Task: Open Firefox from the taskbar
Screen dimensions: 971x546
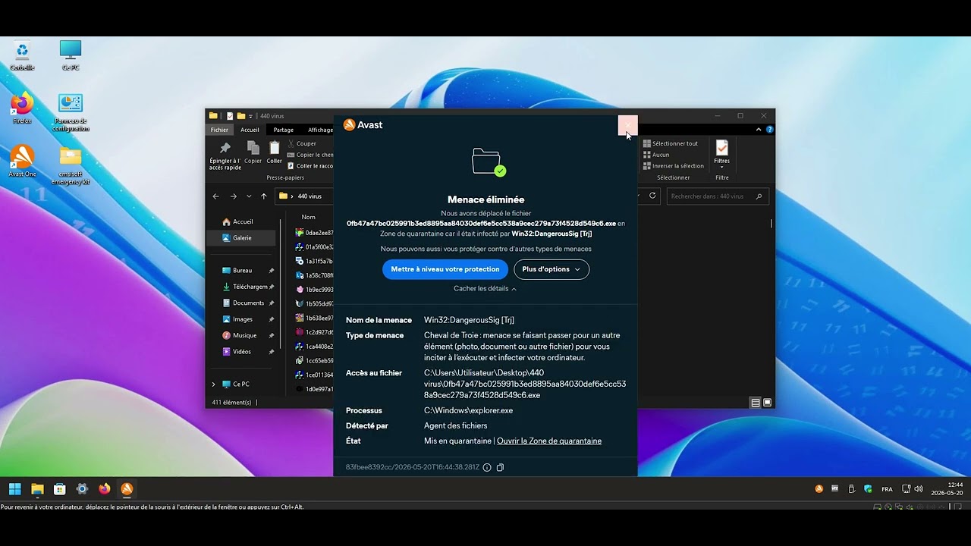Action: click(x=105, y=489)
